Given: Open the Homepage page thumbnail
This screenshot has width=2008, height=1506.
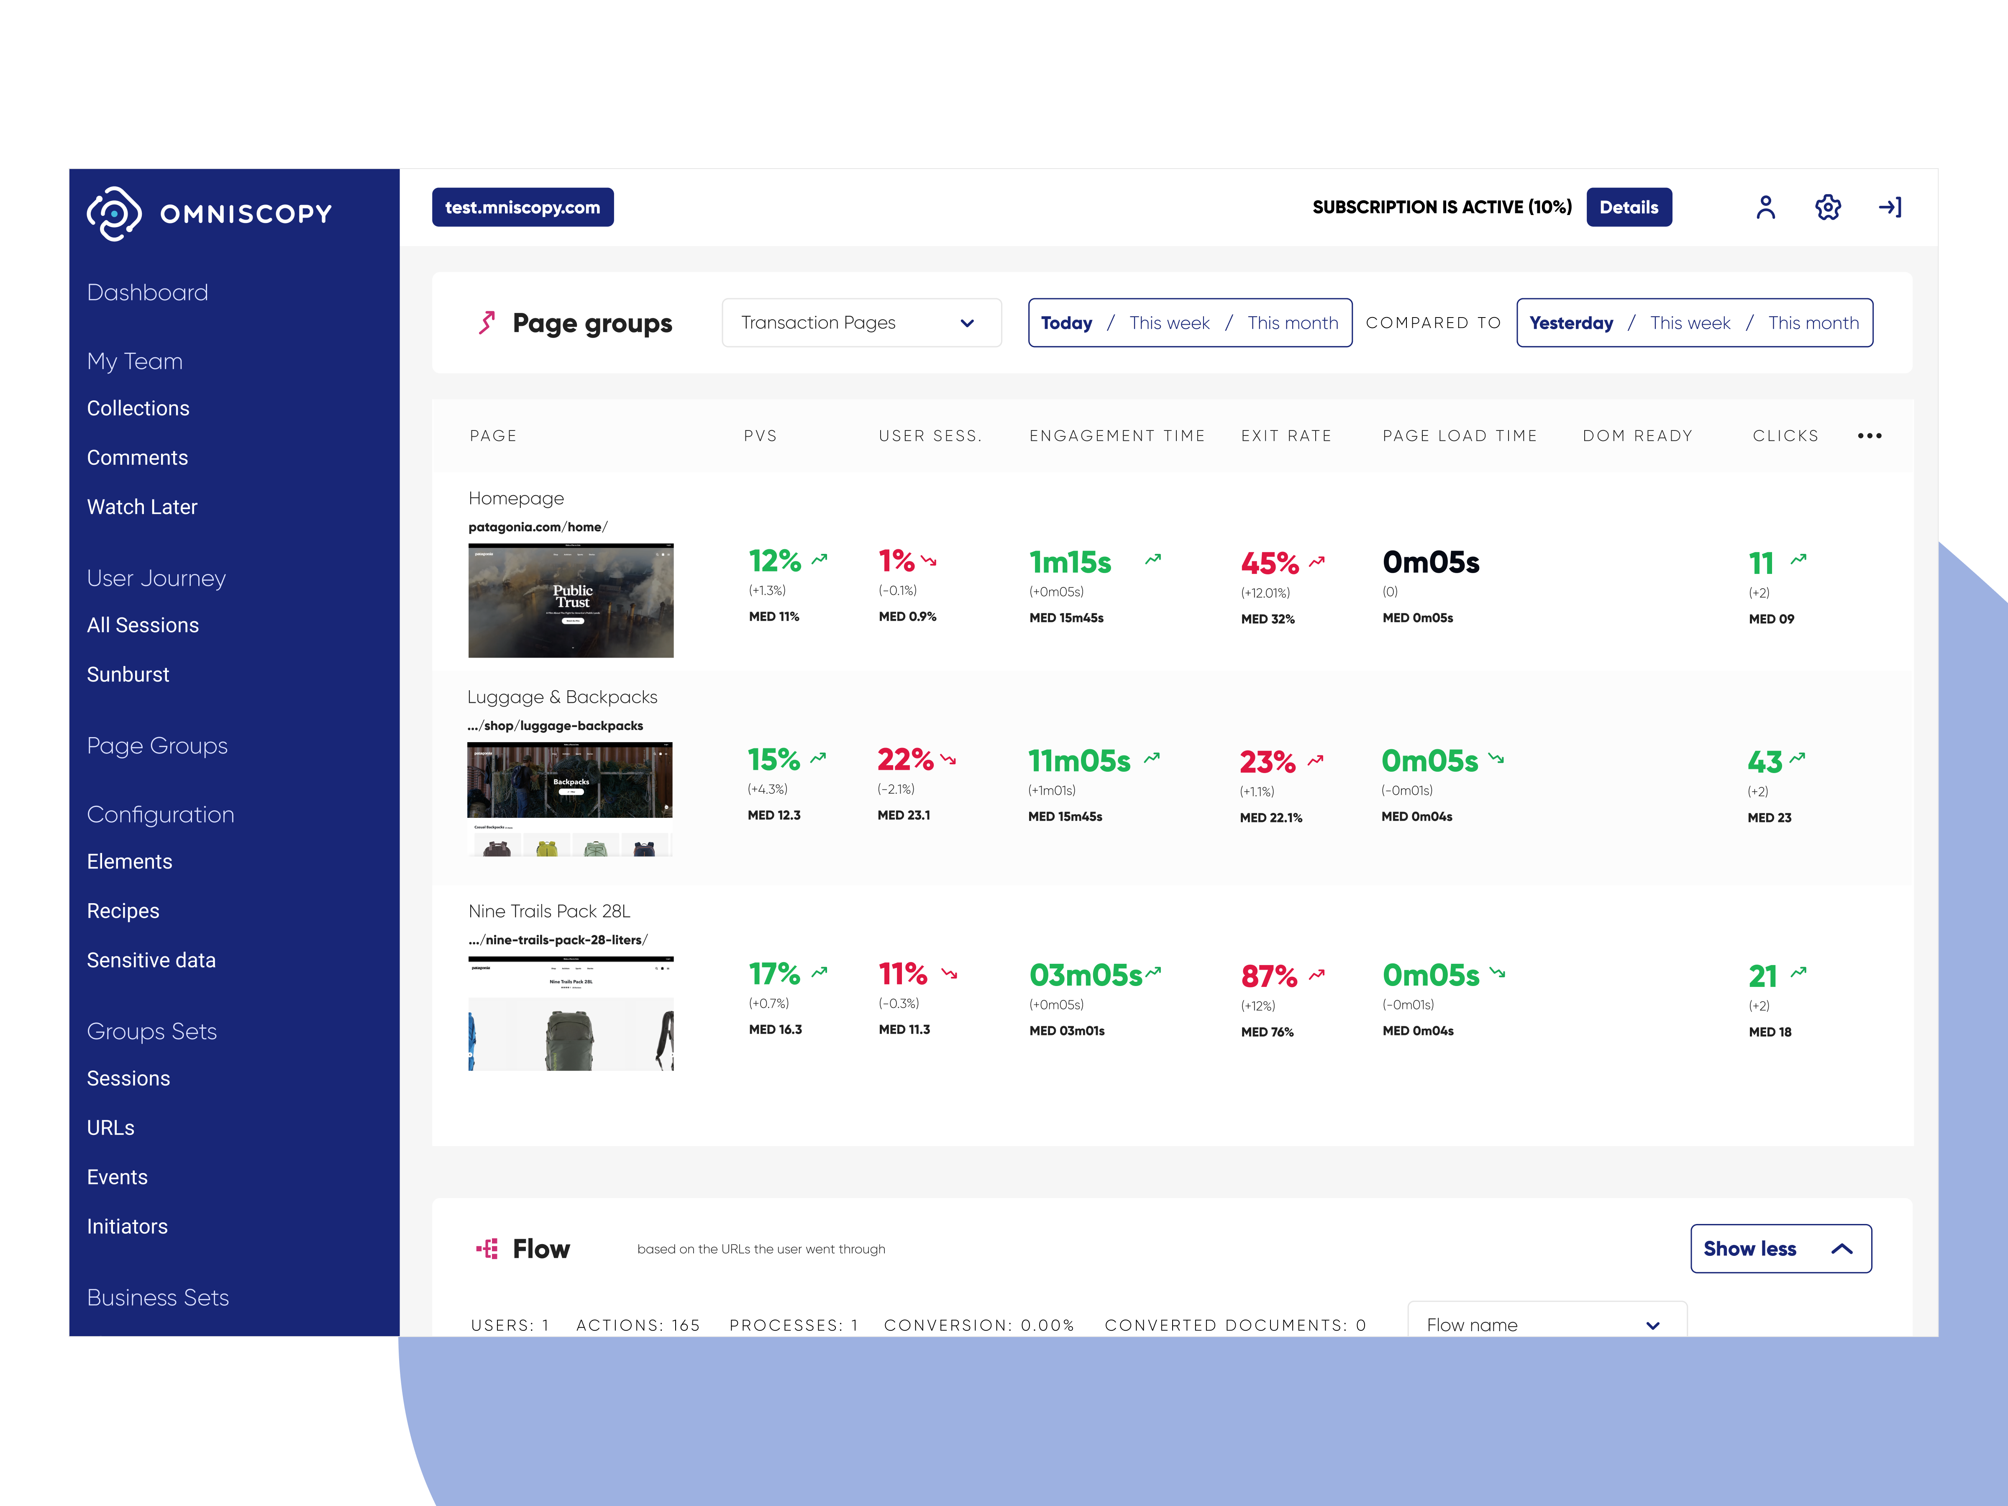Looking at the screenshot, I should pos(571,600).
